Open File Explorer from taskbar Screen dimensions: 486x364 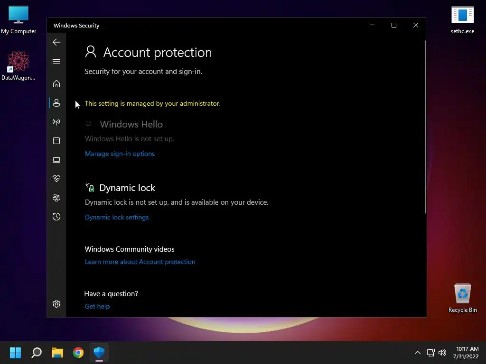pyautogui.click(x=57, y=352)
